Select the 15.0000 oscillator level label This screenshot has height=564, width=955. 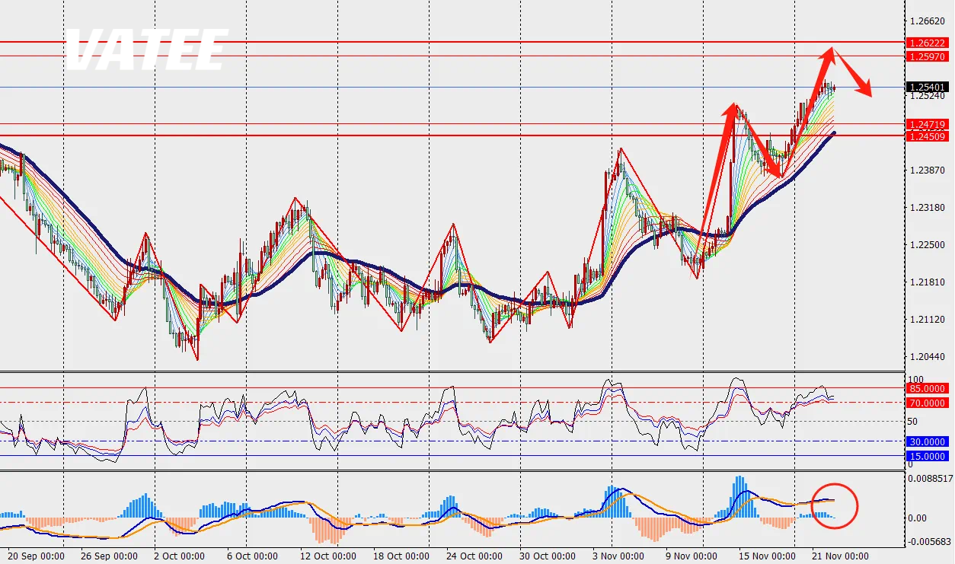[x=928, y=456]
